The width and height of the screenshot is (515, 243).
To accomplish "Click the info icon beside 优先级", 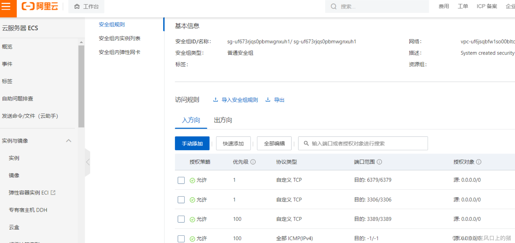I will click(x=253, y=162).
